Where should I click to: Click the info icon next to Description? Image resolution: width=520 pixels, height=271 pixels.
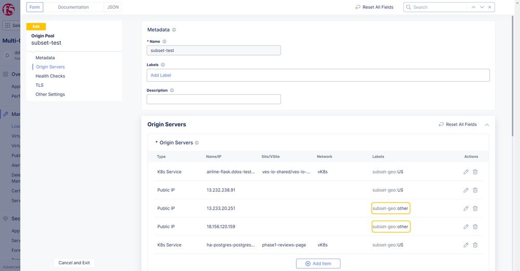172,91
